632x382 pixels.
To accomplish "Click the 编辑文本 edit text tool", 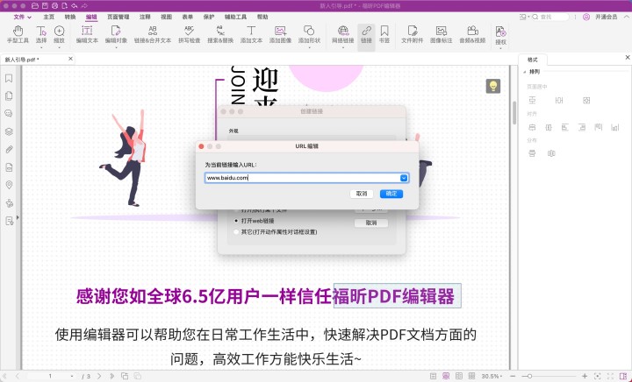I will tap(87, 34).
